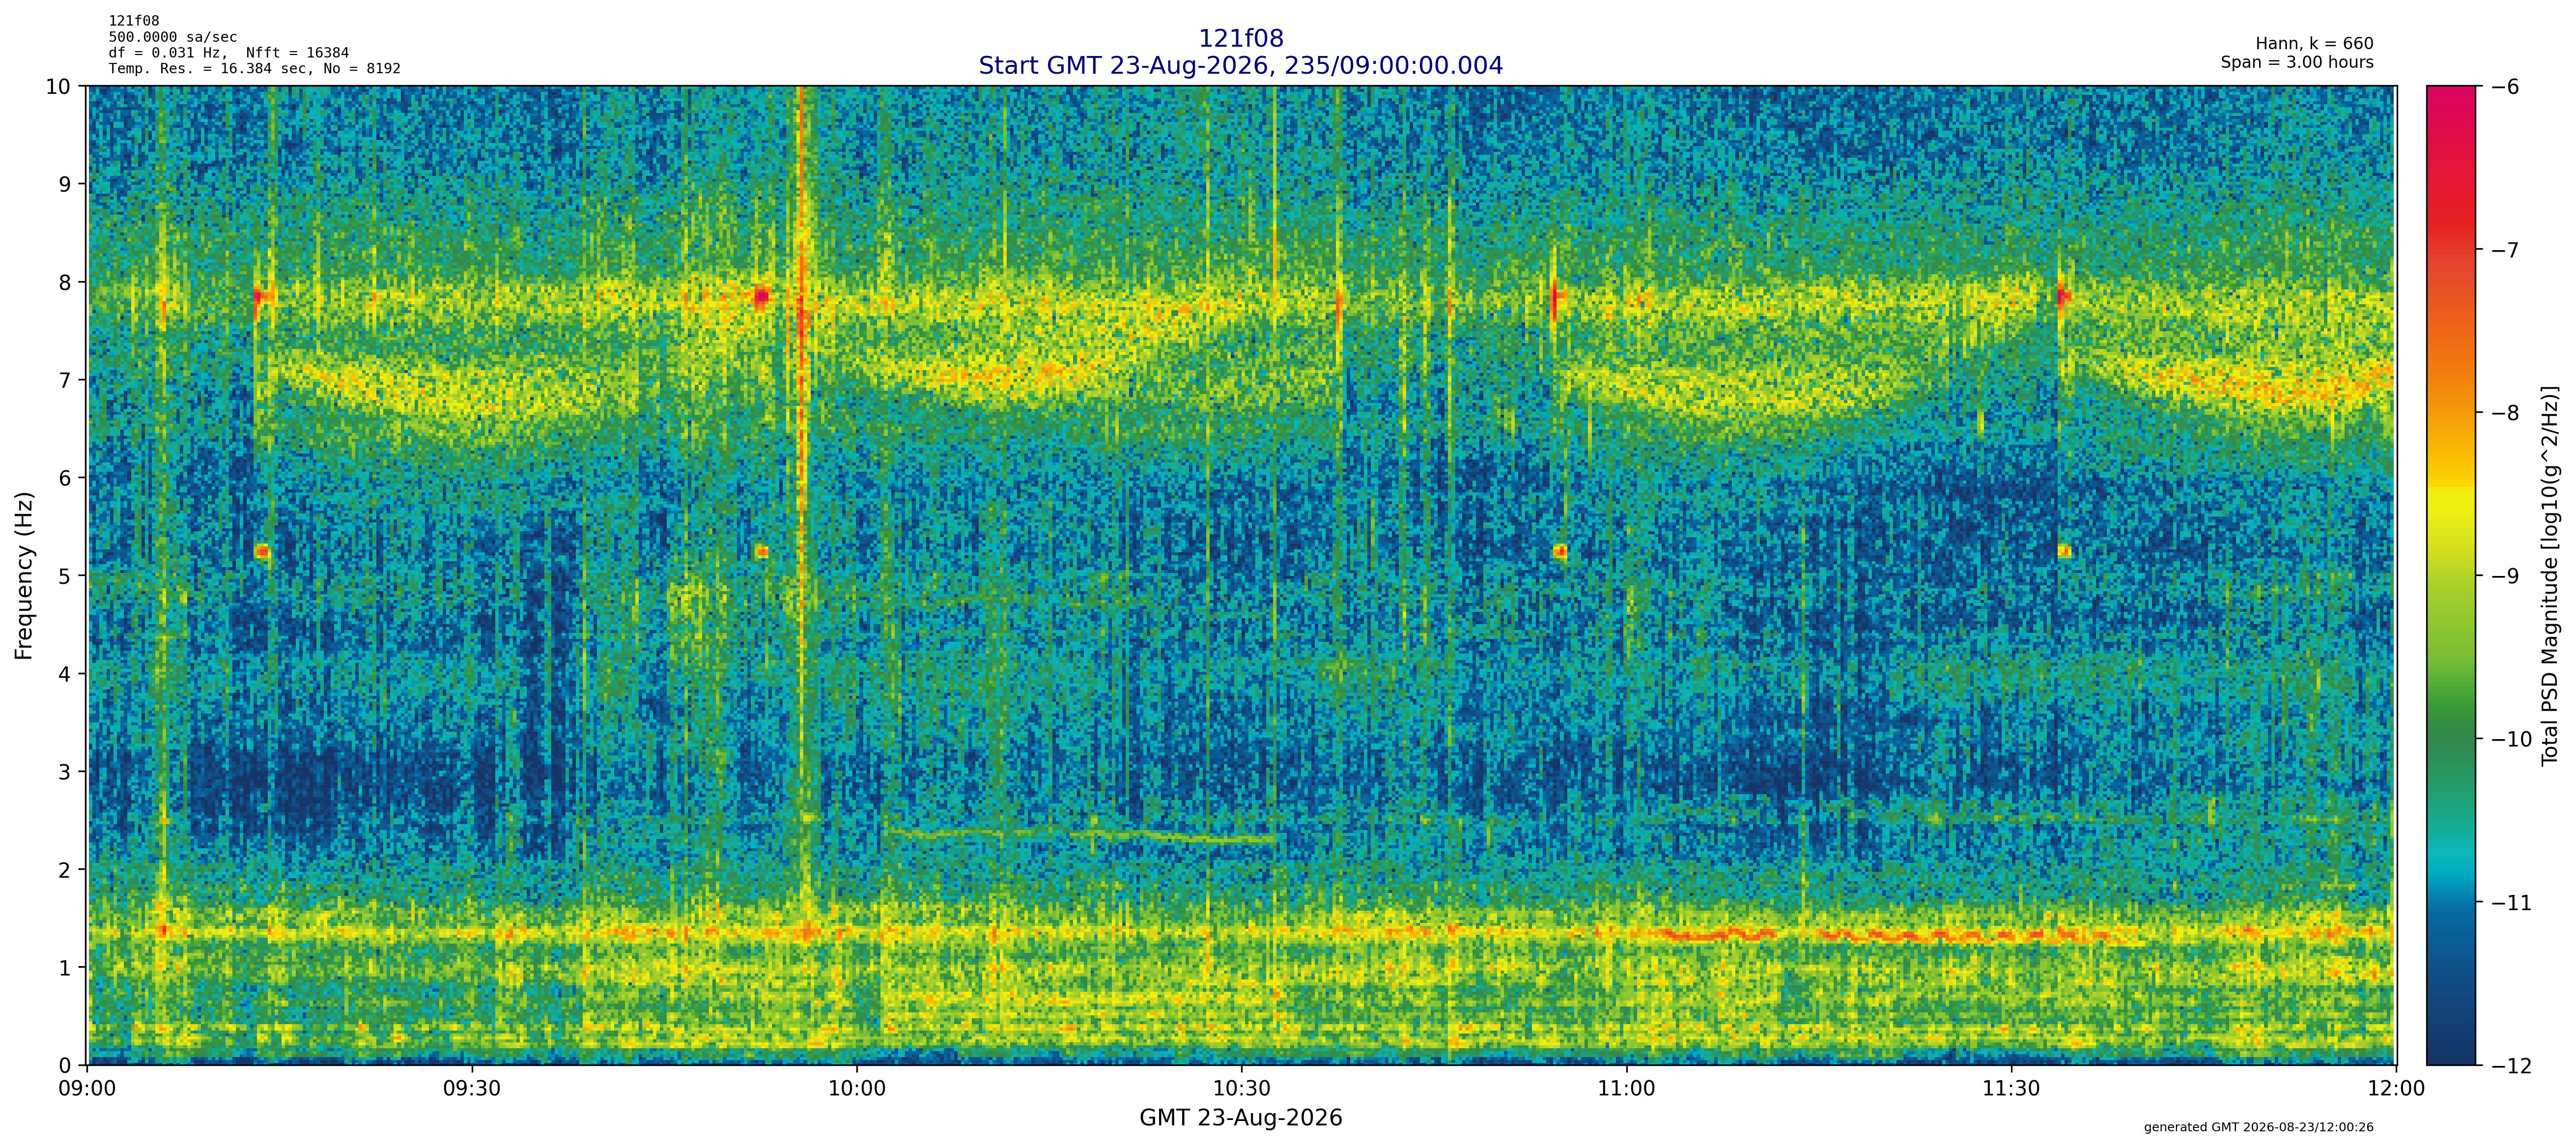Click the "11:30" time axis tick label
The height and width of the screenshot is (1148, 2576).
coord(2011,1089)
